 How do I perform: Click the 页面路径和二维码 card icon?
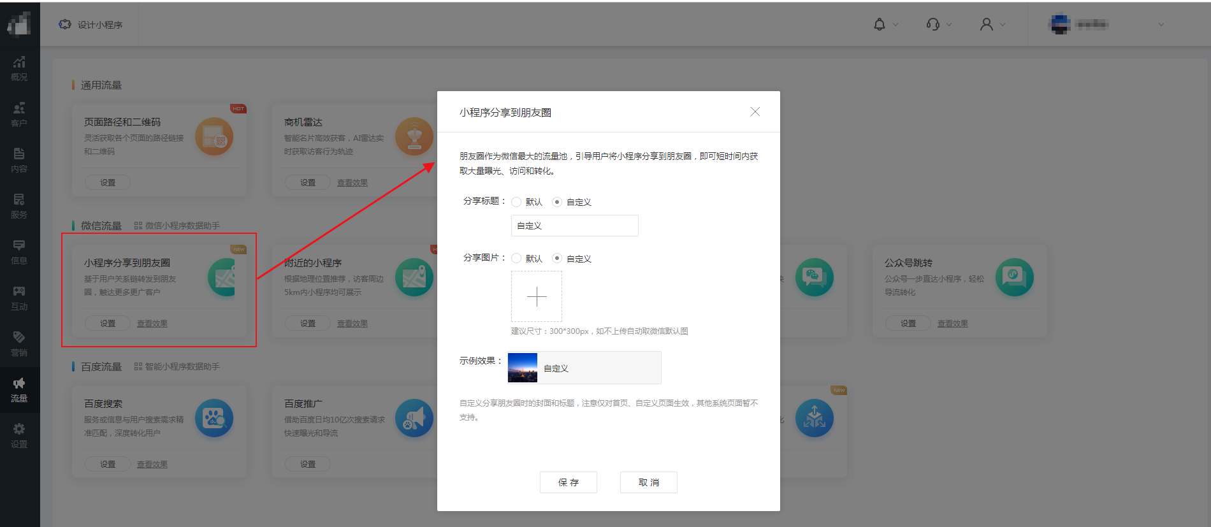[x=214, y=136]
